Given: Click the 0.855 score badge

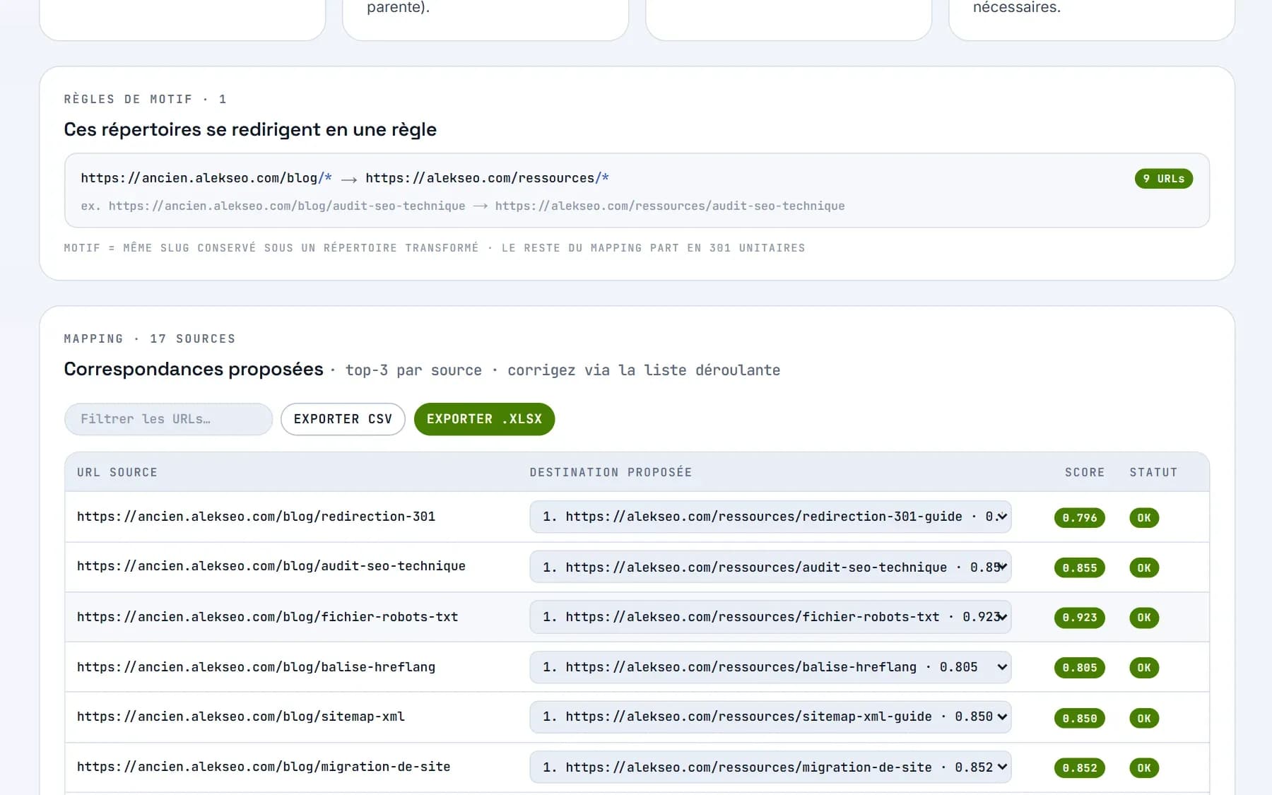Looking at the screenshot, I should click(x=1080, y=568).
